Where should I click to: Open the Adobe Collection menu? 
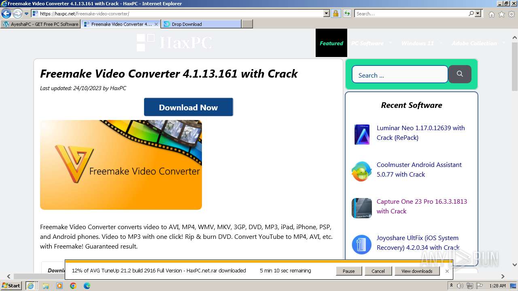pos(474,43)
